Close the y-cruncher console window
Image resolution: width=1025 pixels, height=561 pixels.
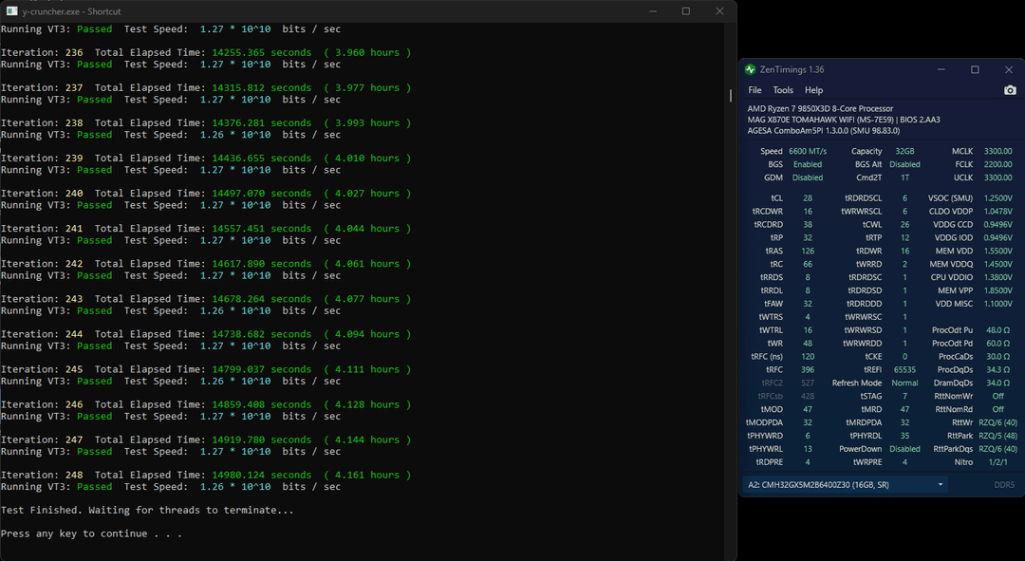tap(719, 10)
